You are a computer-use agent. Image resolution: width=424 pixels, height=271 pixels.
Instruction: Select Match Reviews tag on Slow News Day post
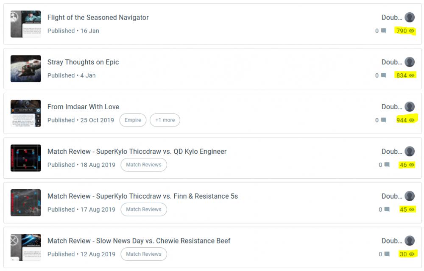pyautogui.click(x=144, y=254)
